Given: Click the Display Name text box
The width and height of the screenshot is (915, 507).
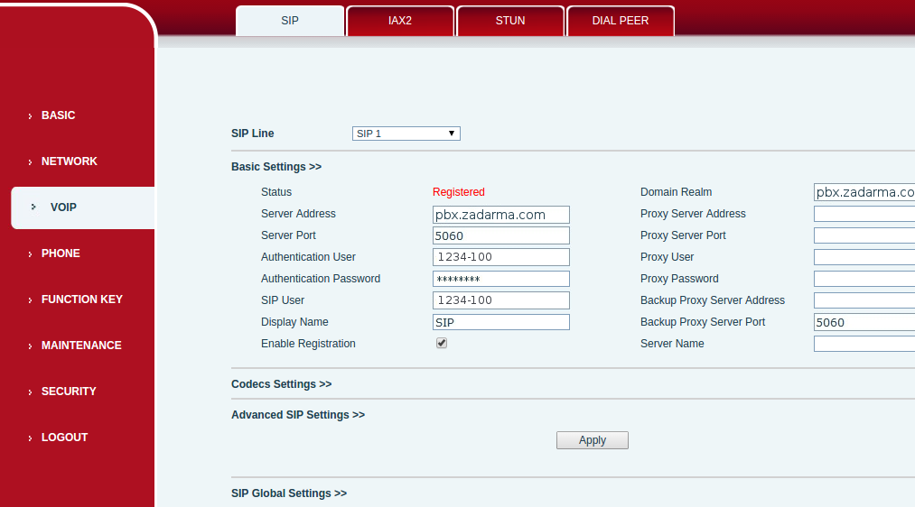Looking at the screenshot, I should [500, 323].
